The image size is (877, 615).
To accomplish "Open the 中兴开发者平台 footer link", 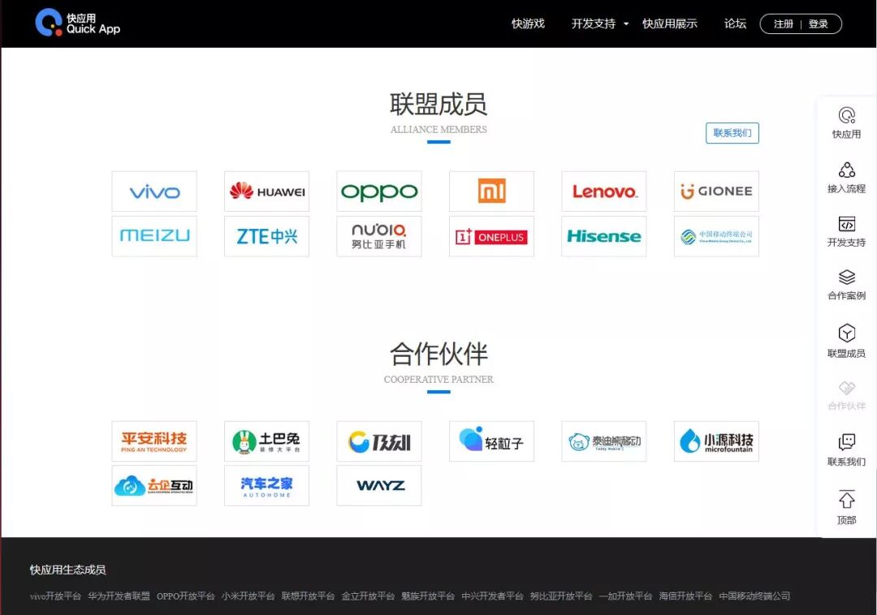I will point(492,596).
